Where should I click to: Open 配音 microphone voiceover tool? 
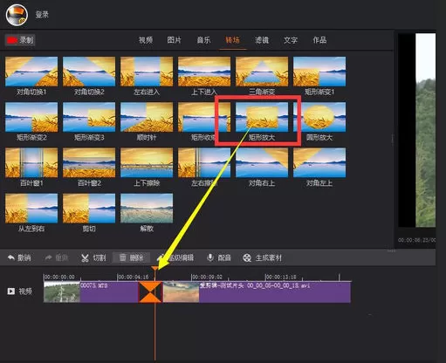[x=210, y=257]
